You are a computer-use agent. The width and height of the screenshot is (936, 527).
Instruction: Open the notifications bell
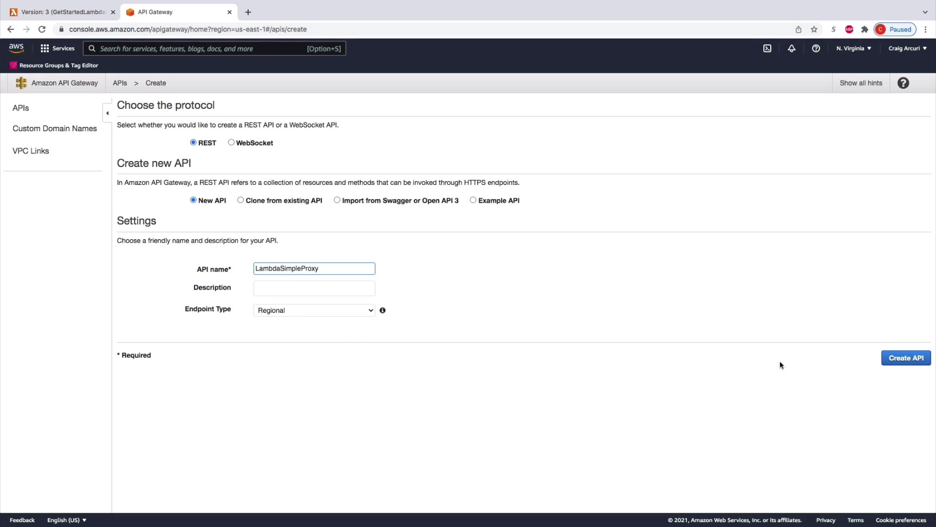[x=791, y=48]
